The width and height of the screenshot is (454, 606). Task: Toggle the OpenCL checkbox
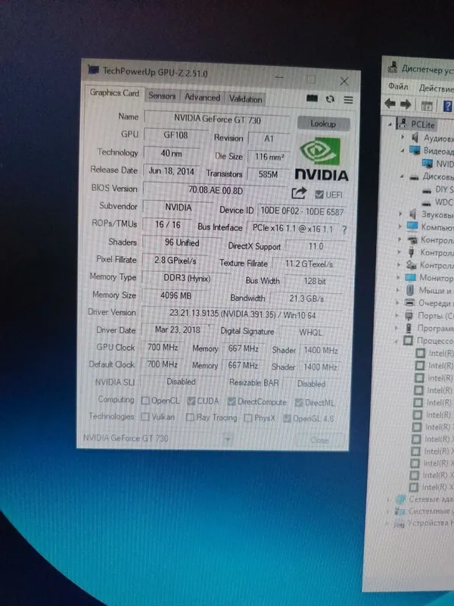(x=145, y=401)
